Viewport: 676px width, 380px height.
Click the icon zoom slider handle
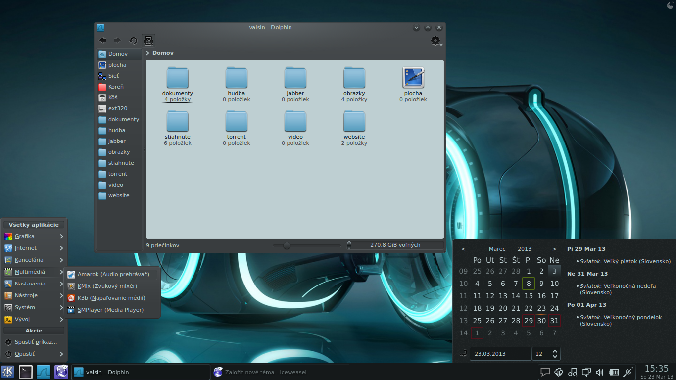tap(287, 245)
